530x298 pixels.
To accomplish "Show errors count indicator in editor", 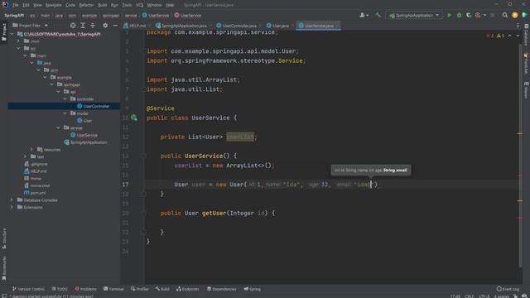I will (x=489, y=36).
